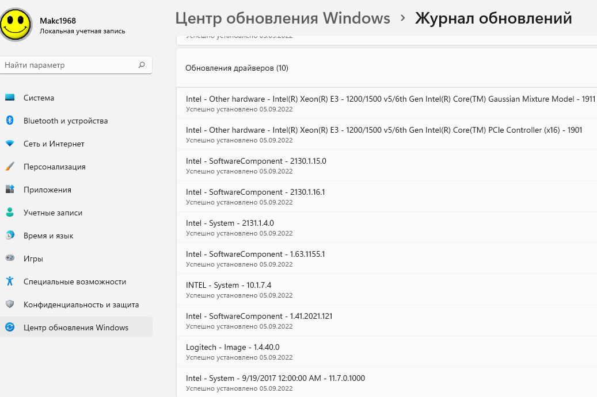
Task: Open the Персонализация section
Action: [x=76, y=167]
